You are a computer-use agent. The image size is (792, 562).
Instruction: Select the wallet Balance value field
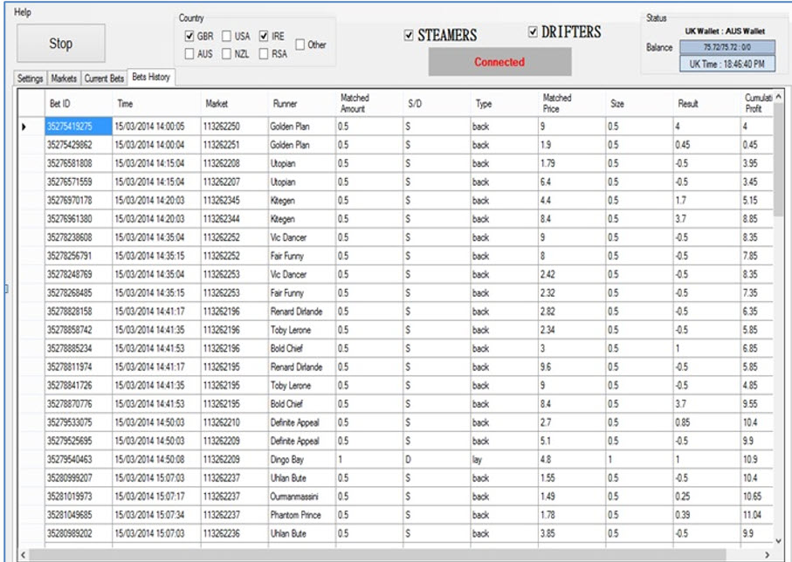(x=727, y=47)
